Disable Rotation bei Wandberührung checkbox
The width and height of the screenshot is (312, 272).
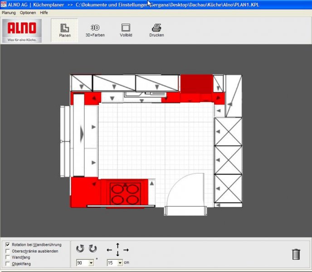(8, 245)
